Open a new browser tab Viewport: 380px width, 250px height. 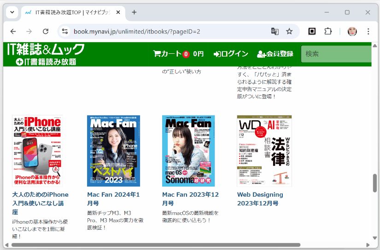click(x=134, y=12)
